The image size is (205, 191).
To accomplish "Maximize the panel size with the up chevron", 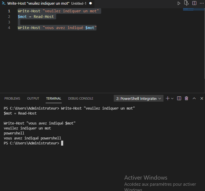I will point(194,98).
